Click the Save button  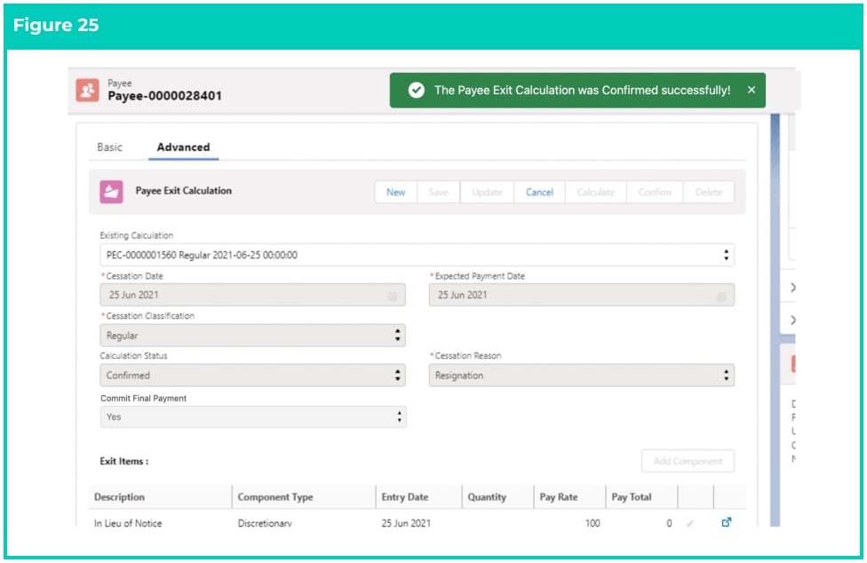click(439, 193)
